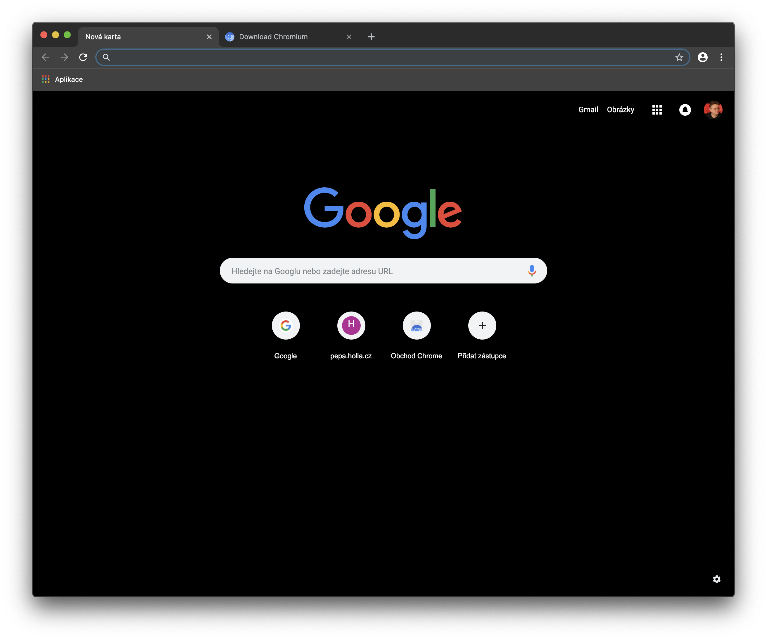
Task: Open the Chrome three-dot menu
Action: (721, 57)
